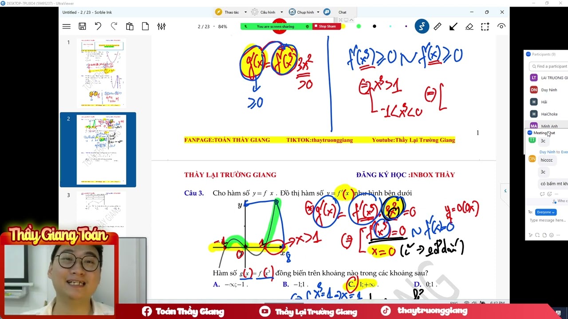Click the 84% zoom level
The image size is (568, 319).
pos(222,27)
